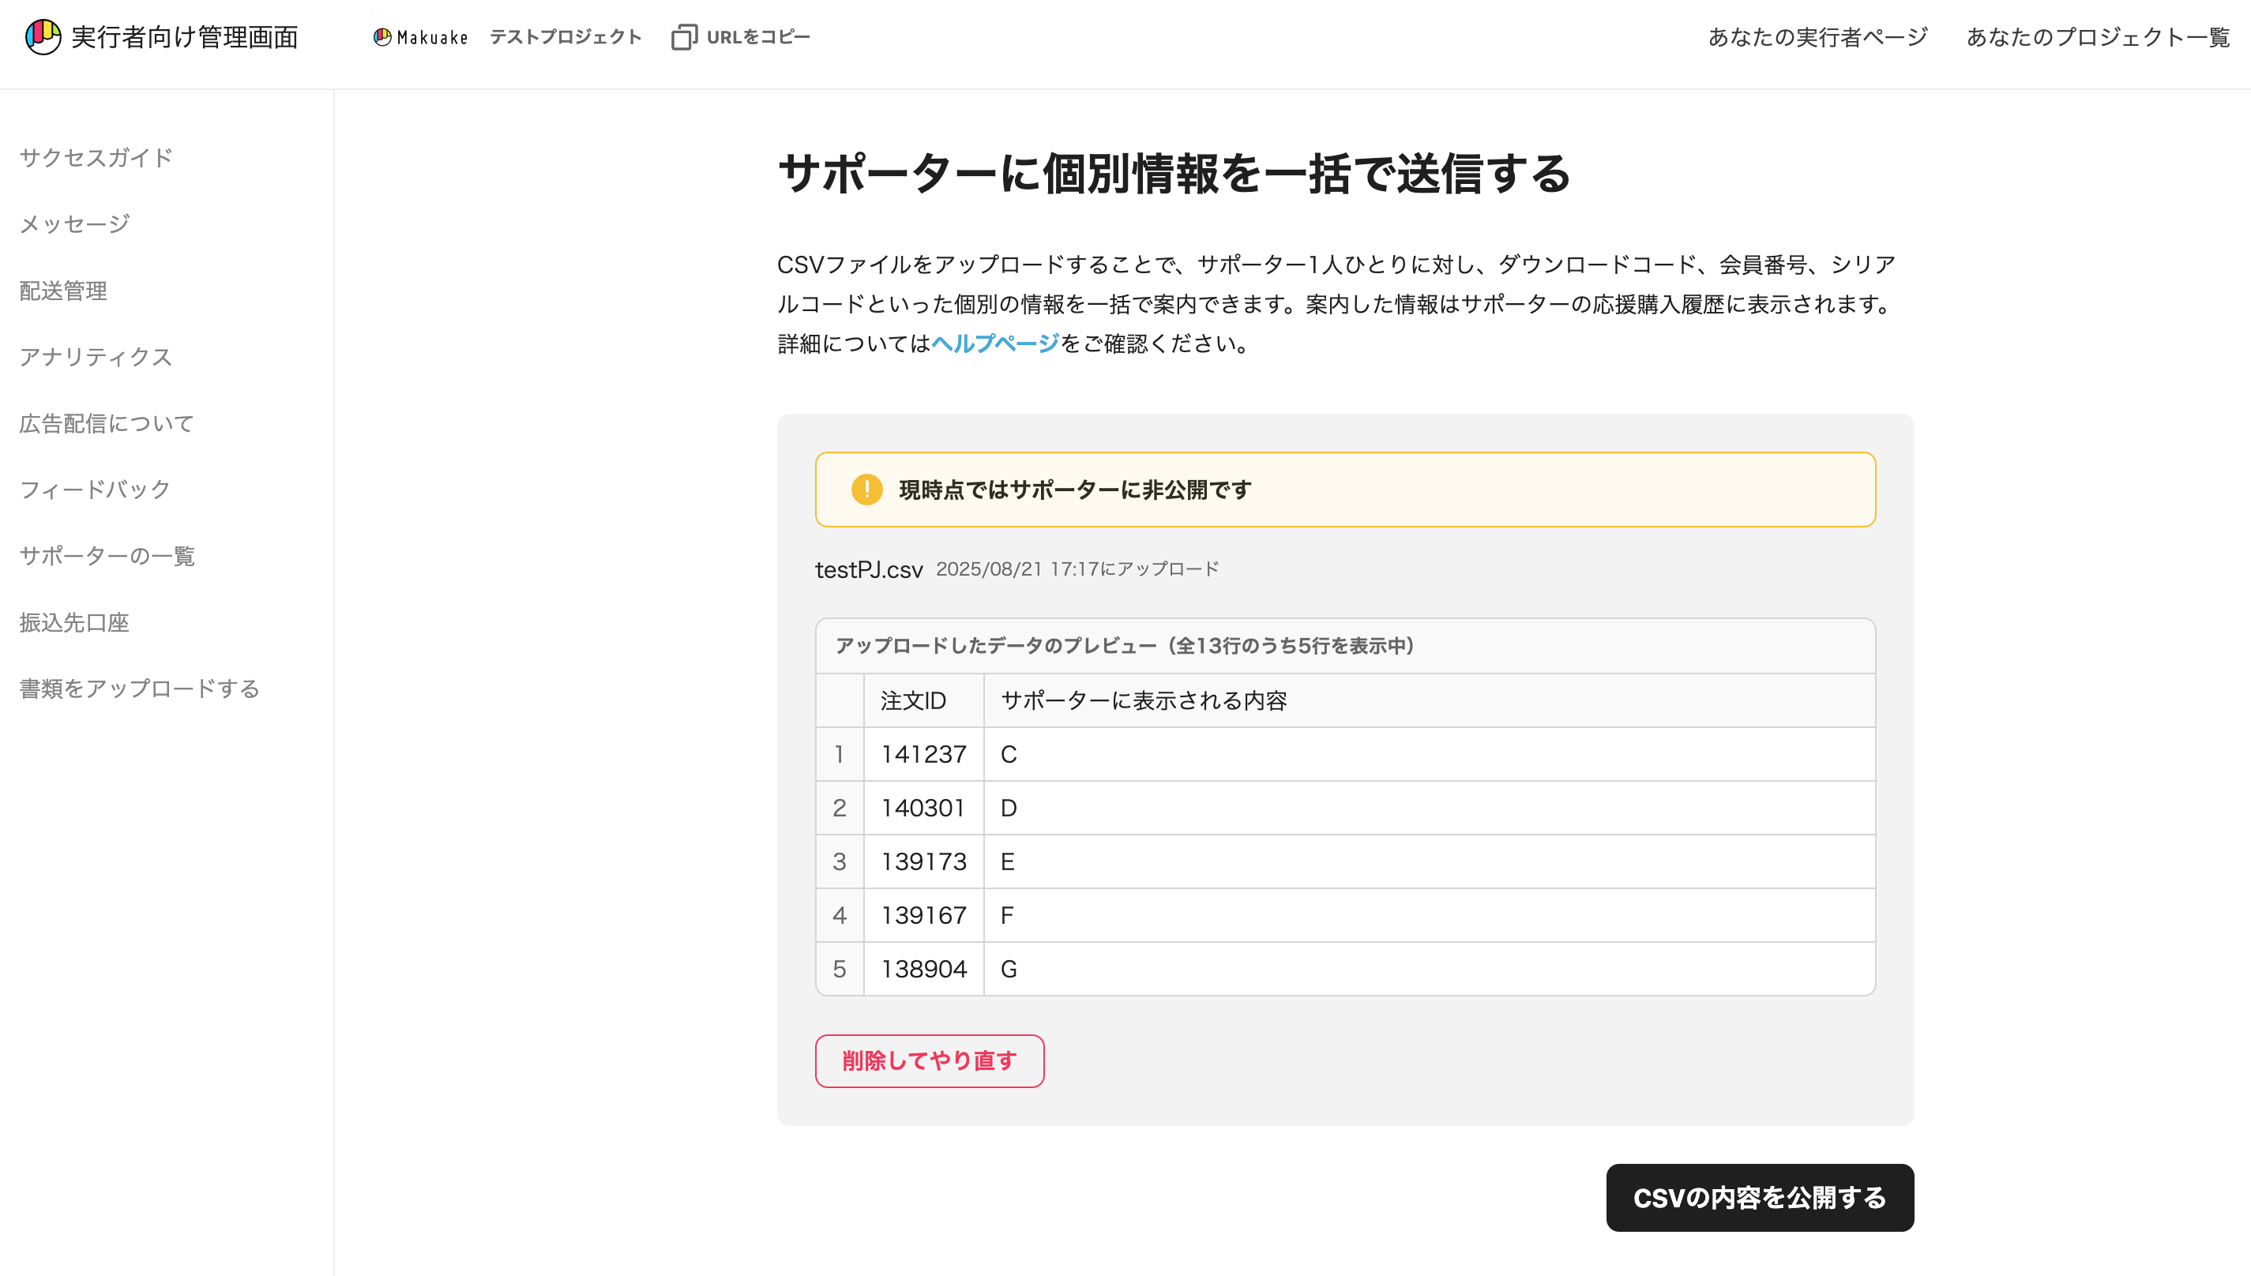Viewport: 2251px width, 1276px height.
Task: Select 広告配信について in the sidebar
Action: (x=107, y=423)
